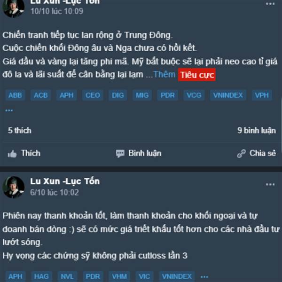Open three-dot options menu of 6/10 post
This screenshot has width=282, height=282.
270,184
